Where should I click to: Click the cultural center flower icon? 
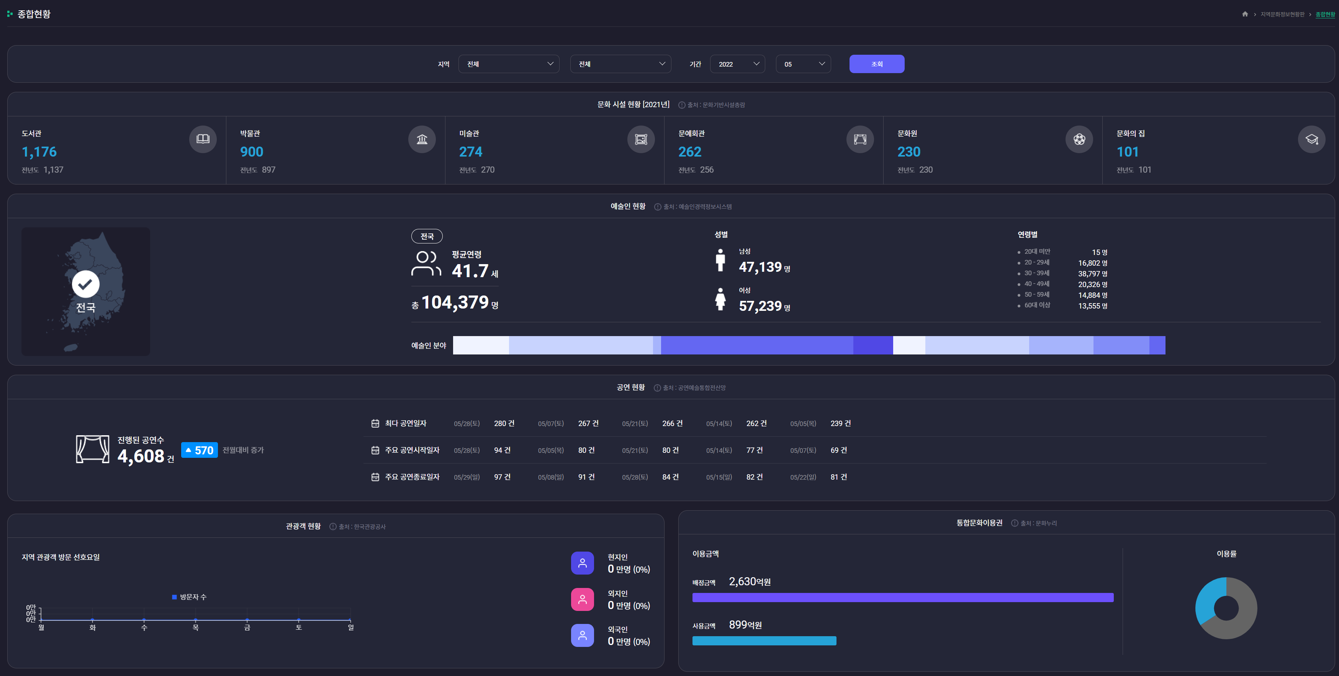[x=1079, y=139]
